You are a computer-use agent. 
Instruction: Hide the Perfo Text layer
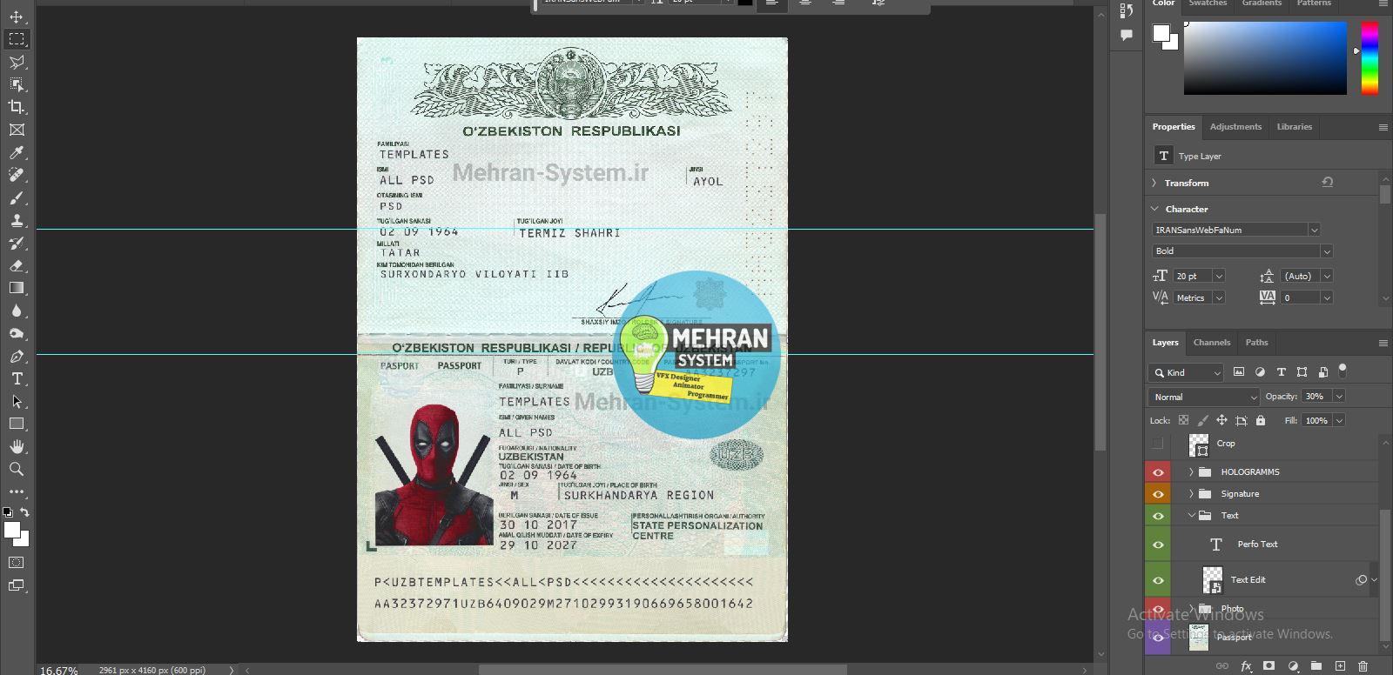(x=1158, y=545)
